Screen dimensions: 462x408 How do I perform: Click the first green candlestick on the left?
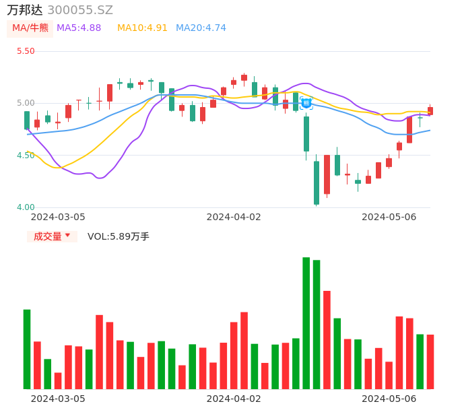(27, 120)
